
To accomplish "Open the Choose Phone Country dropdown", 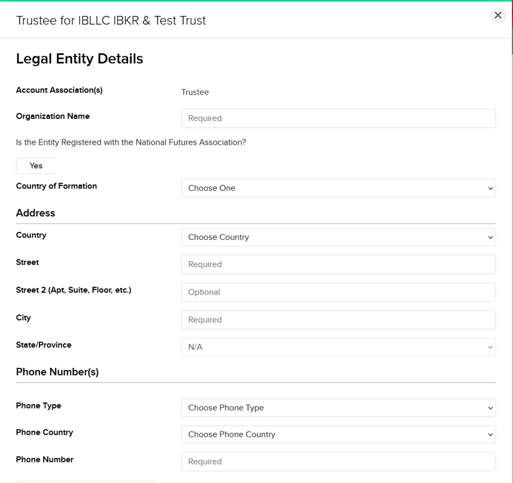I will [338, 435].
